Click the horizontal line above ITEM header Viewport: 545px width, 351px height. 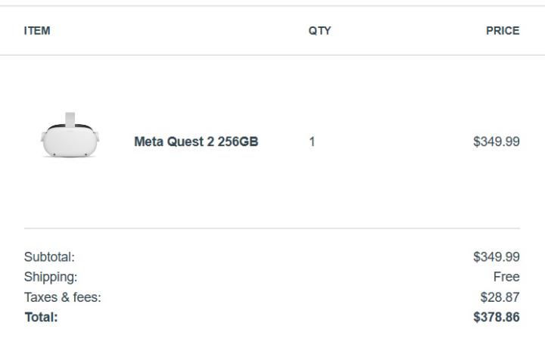pos(272,6)
